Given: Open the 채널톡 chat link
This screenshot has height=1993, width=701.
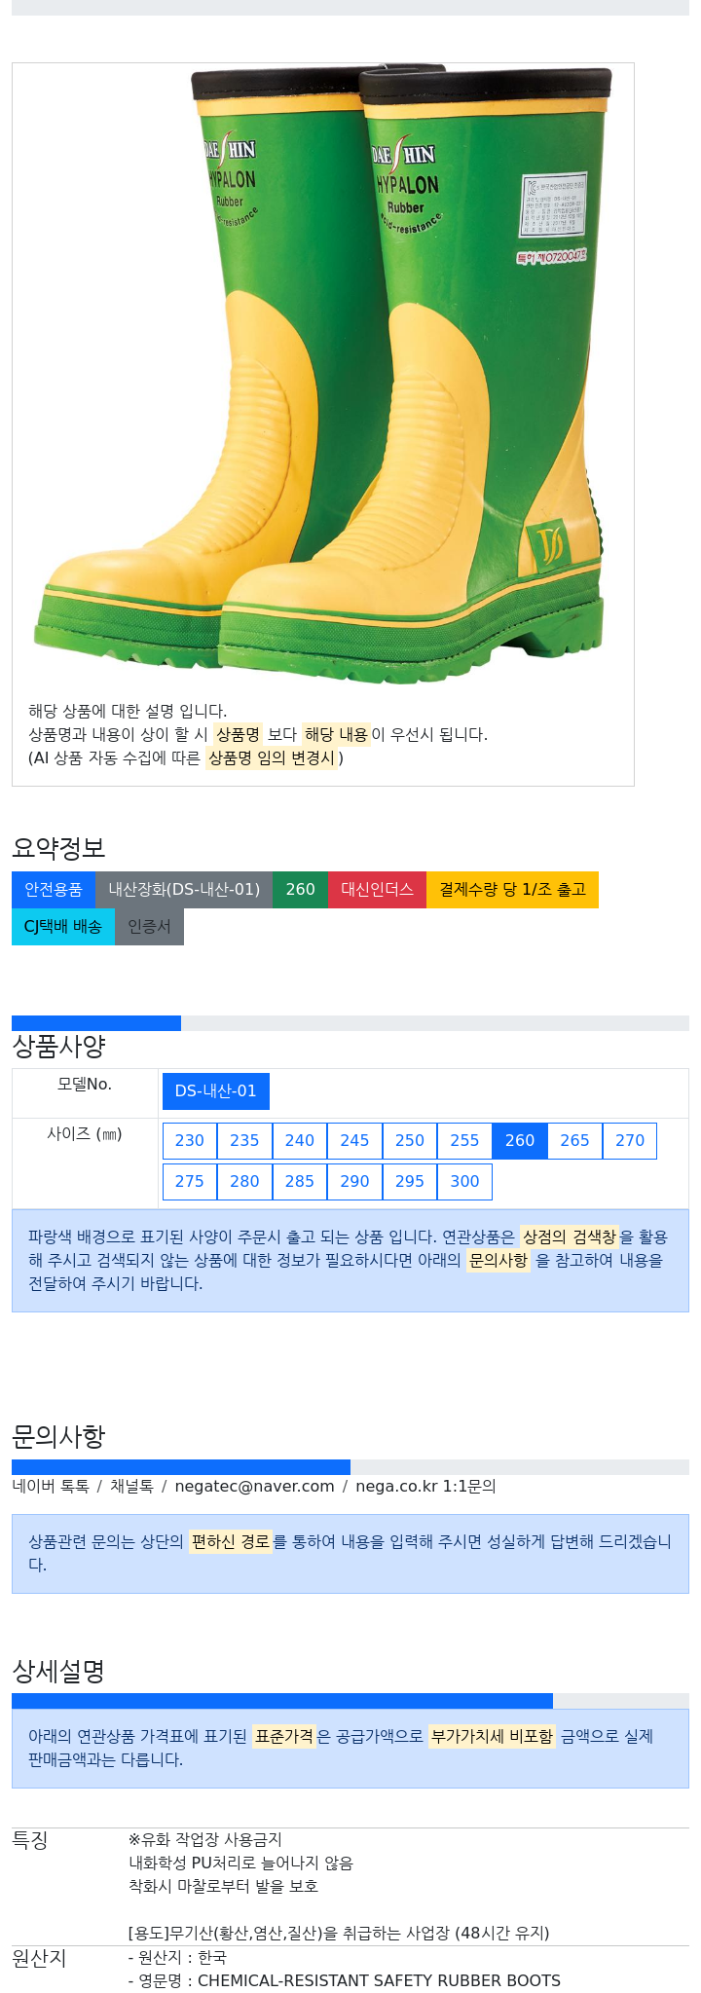Looking at the screenshot, I should pyautogui.click(x=131, y=1487).
